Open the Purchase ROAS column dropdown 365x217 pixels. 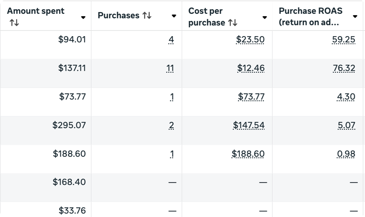(x=355, y=17)
